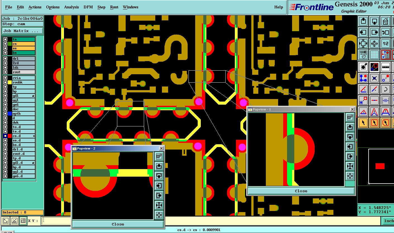Select the plain arrow pointer select tool
The image size is (394, 233).
click(x=363, y=122)
